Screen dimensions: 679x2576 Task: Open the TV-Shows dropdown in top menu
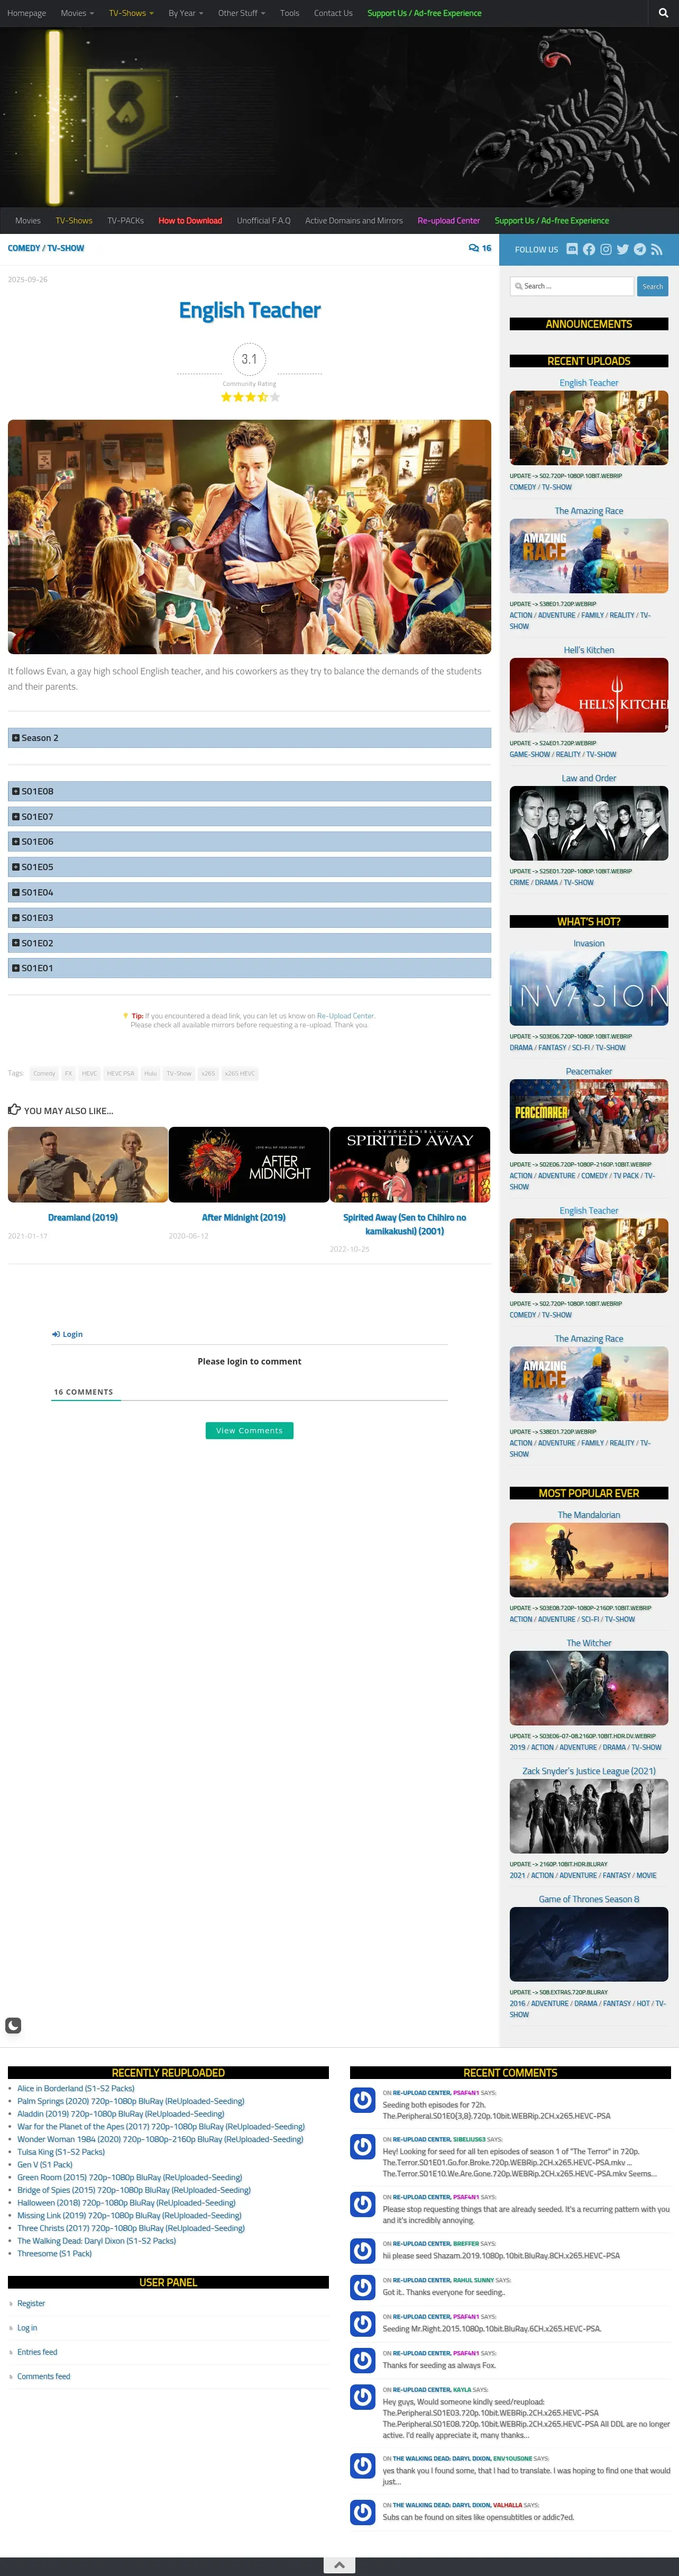coord(131,13)
